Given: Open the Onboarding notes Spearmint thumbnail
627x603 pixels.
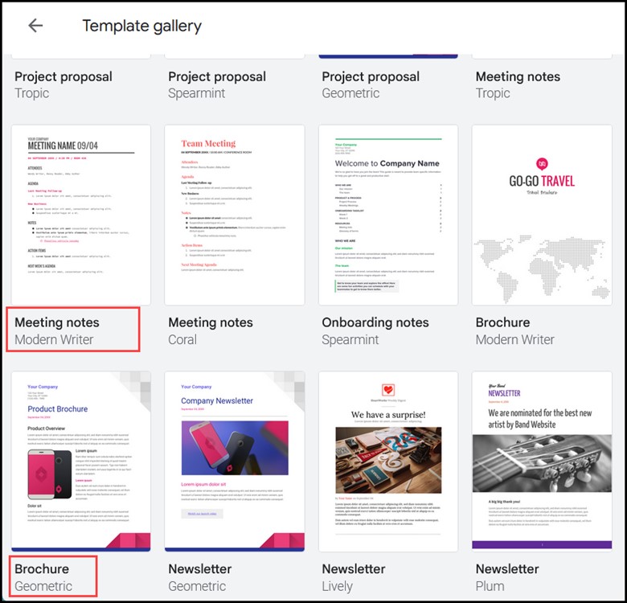Looking at the screenshot, I should pyautogui.click(x=388, y=215).
